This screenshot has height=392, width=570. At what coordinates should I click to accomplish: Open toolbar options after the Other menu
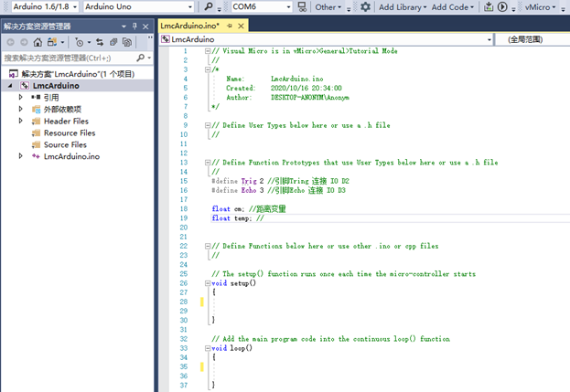click(349, 9)
